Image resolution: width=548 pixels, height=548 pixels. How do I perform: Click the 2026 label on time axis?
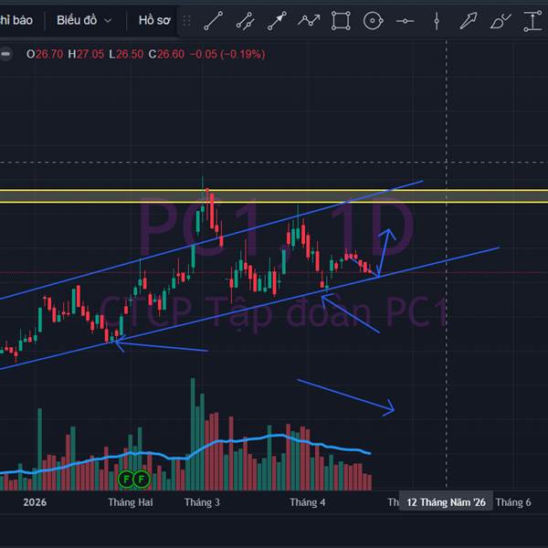(35, 502)
